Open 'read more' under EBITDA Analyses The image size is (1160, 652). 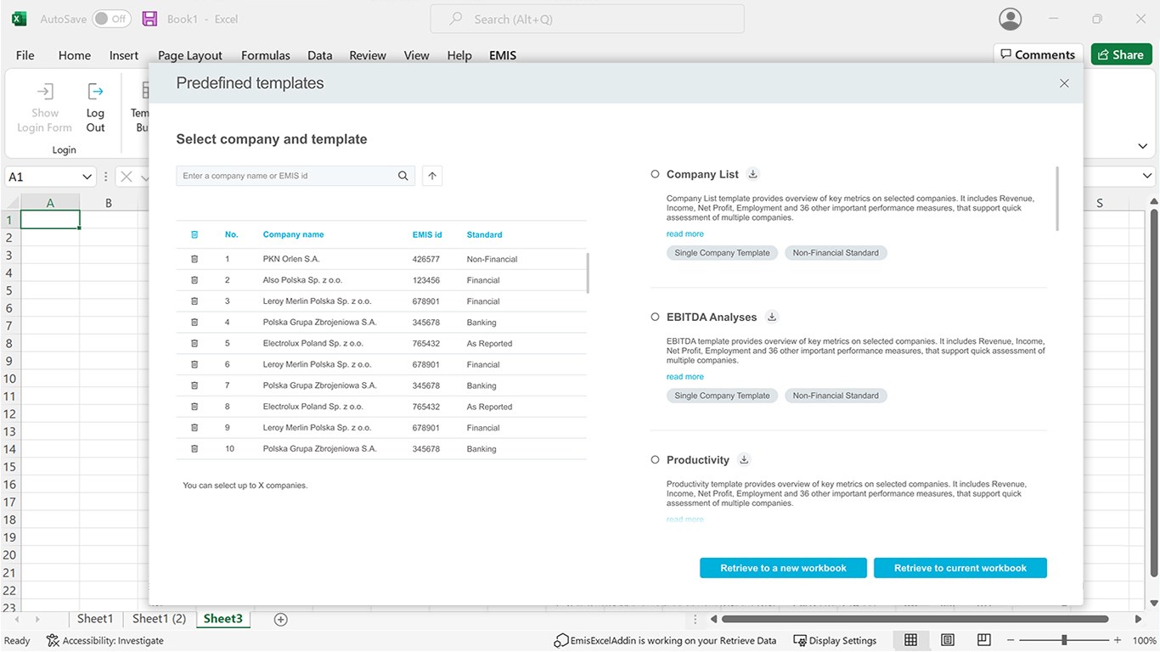685,376
